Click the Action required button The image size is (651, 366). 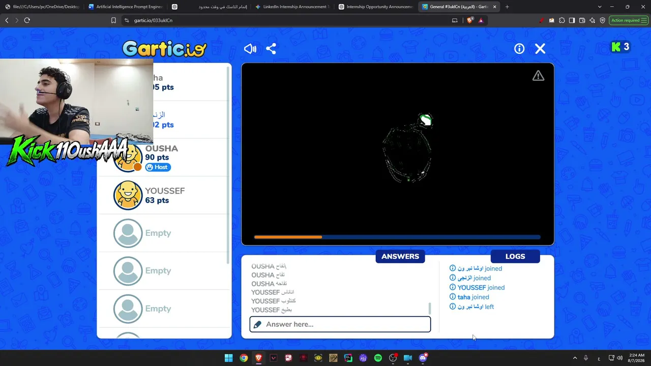pyautogui.click(x=629, y=20)
